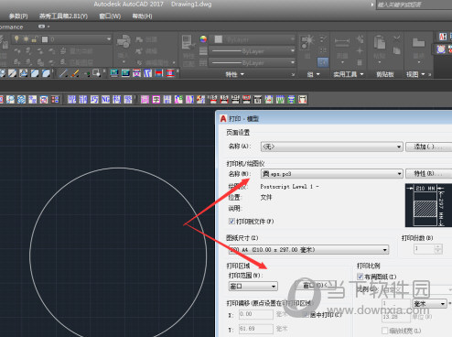Viewport: 452px width, 337px height.
Task: Click the last plugin toolbar icon with red base
Action: [302, 99]
